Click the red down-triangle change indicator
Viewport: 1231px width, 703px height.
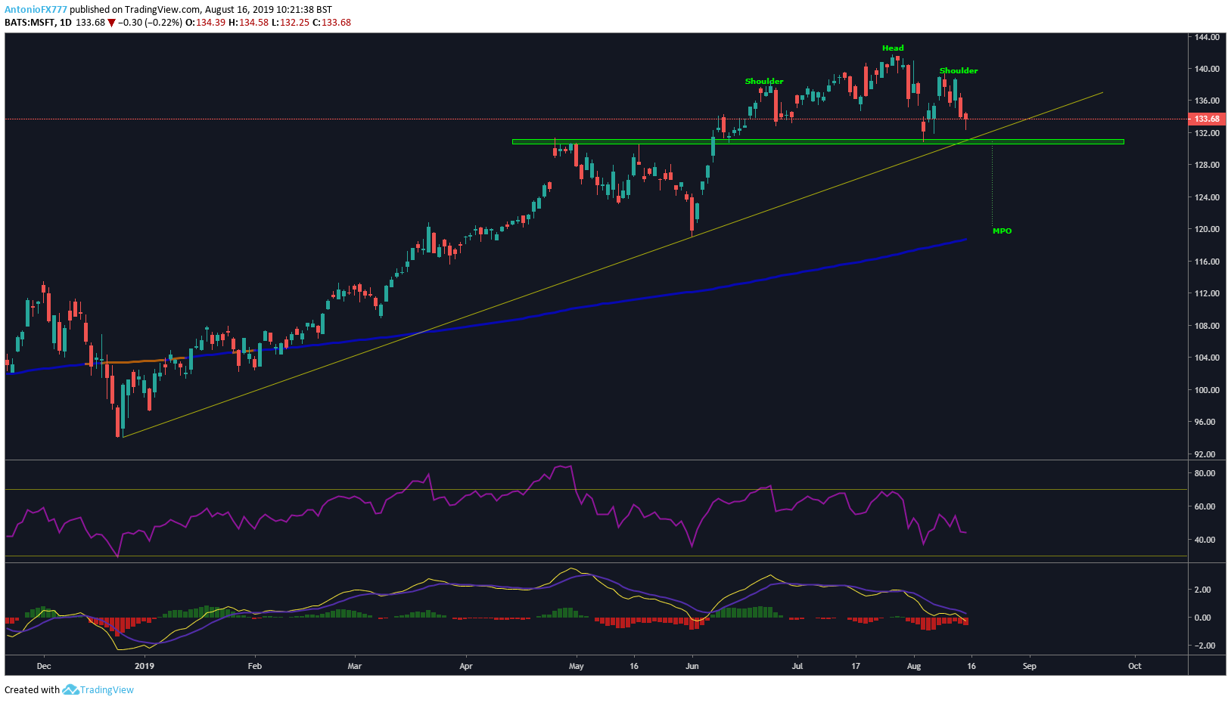coord(111,23)
